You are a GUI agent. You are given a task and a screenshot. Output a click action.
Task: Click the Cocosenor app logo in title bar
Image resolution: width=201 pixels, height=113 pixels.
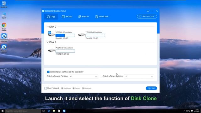[x=43, y=11]
